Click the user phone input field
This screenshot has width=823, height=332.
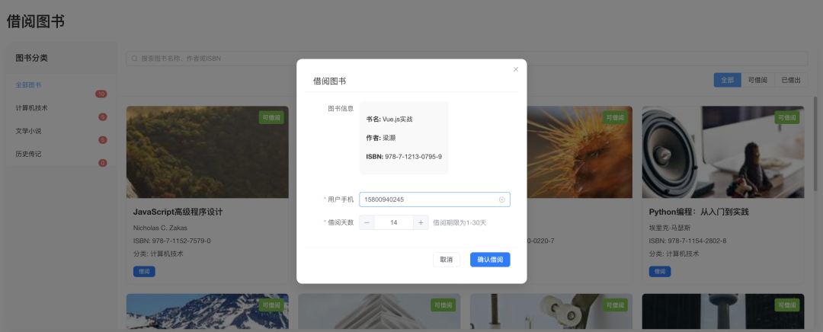(434, 200)
